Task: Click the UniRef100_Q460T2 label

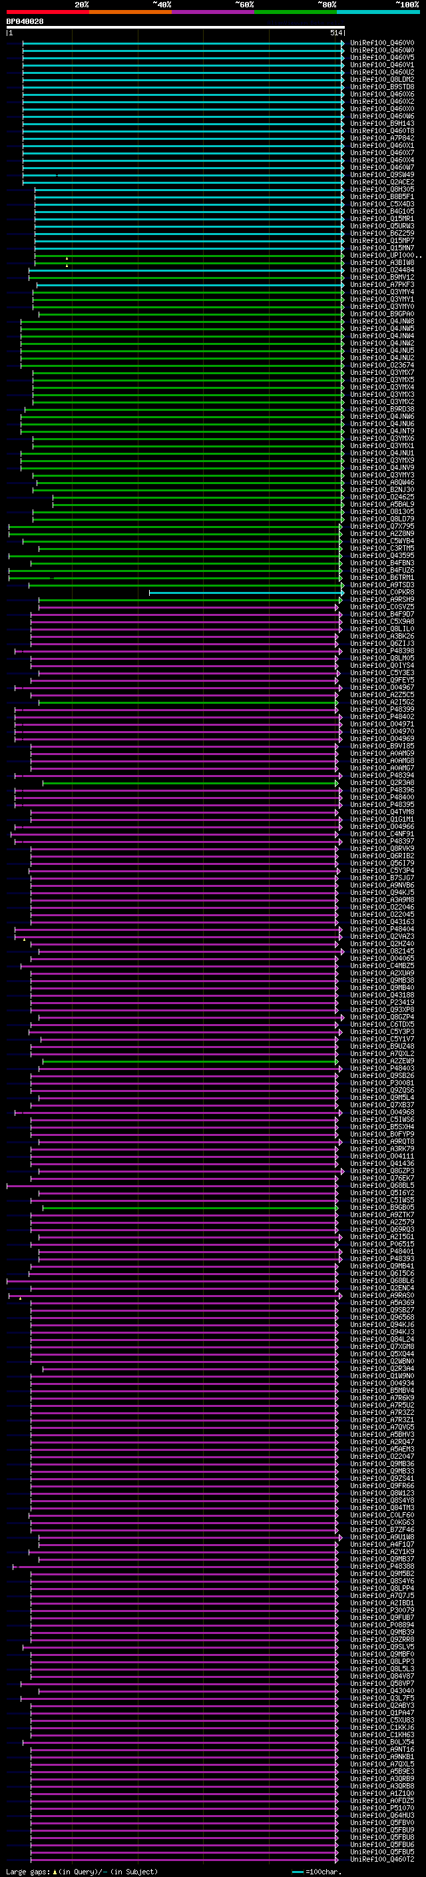Action: (382, 1860)
